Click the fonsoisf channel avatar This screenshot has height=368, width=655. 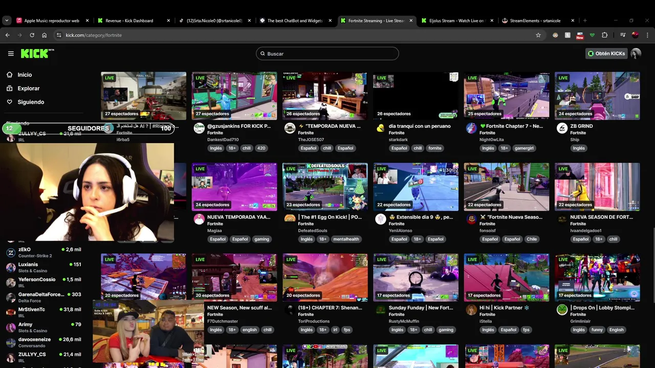pos(471,219)
